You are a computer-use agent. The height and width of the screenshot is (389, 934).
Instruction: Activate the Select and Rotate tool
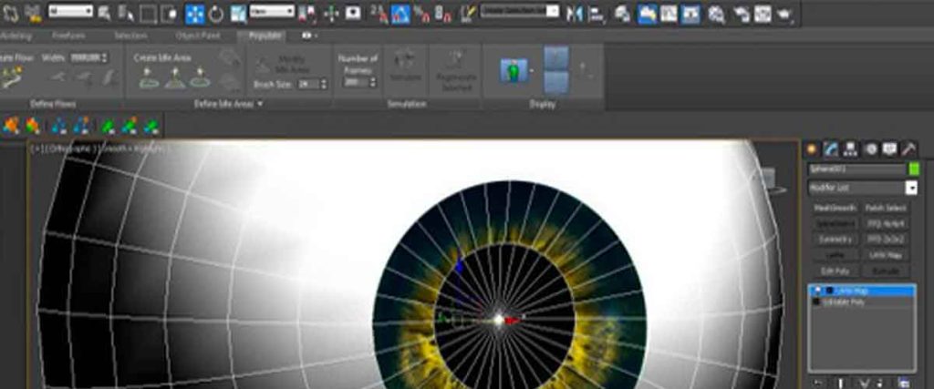(216, 13)
